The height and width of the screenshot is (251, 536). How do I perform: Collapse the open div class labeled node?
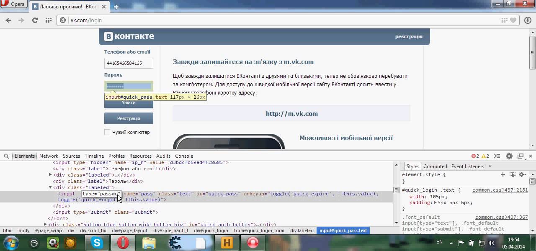pyautogui.click(x=50, y=187)
